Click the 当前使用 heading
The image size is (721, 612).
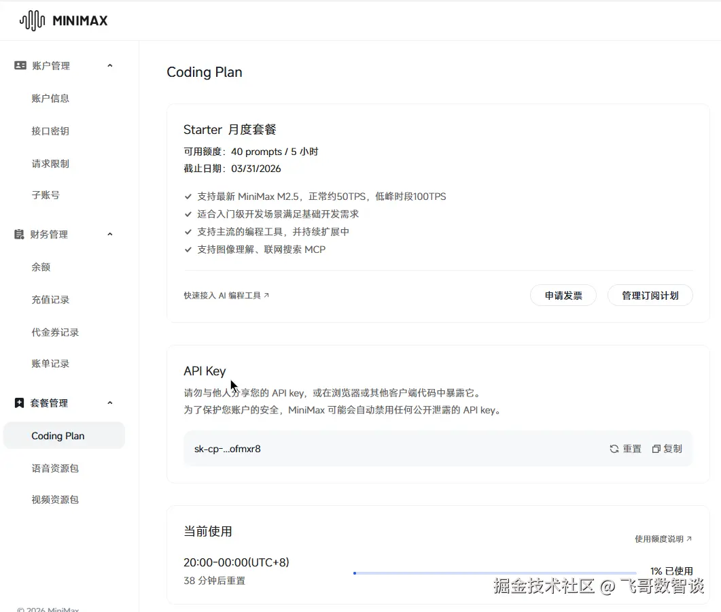tap(208, 531)
